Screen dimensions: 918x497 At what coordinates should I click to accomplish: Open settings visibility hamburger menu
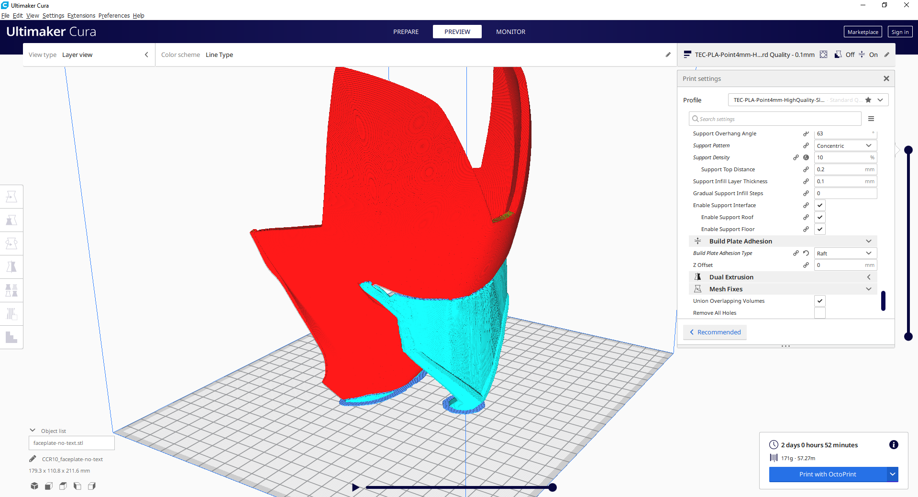[x=871, y=119]
